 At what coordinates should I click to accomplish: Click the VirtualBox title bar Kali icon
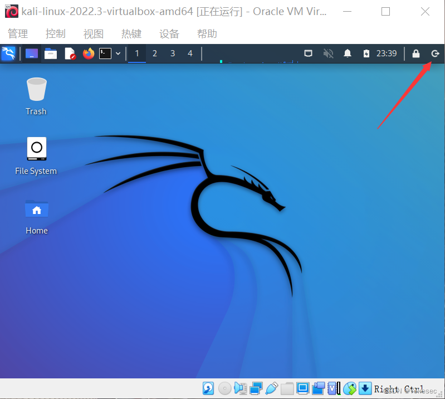pyautogui.click(x=12, y=11)
